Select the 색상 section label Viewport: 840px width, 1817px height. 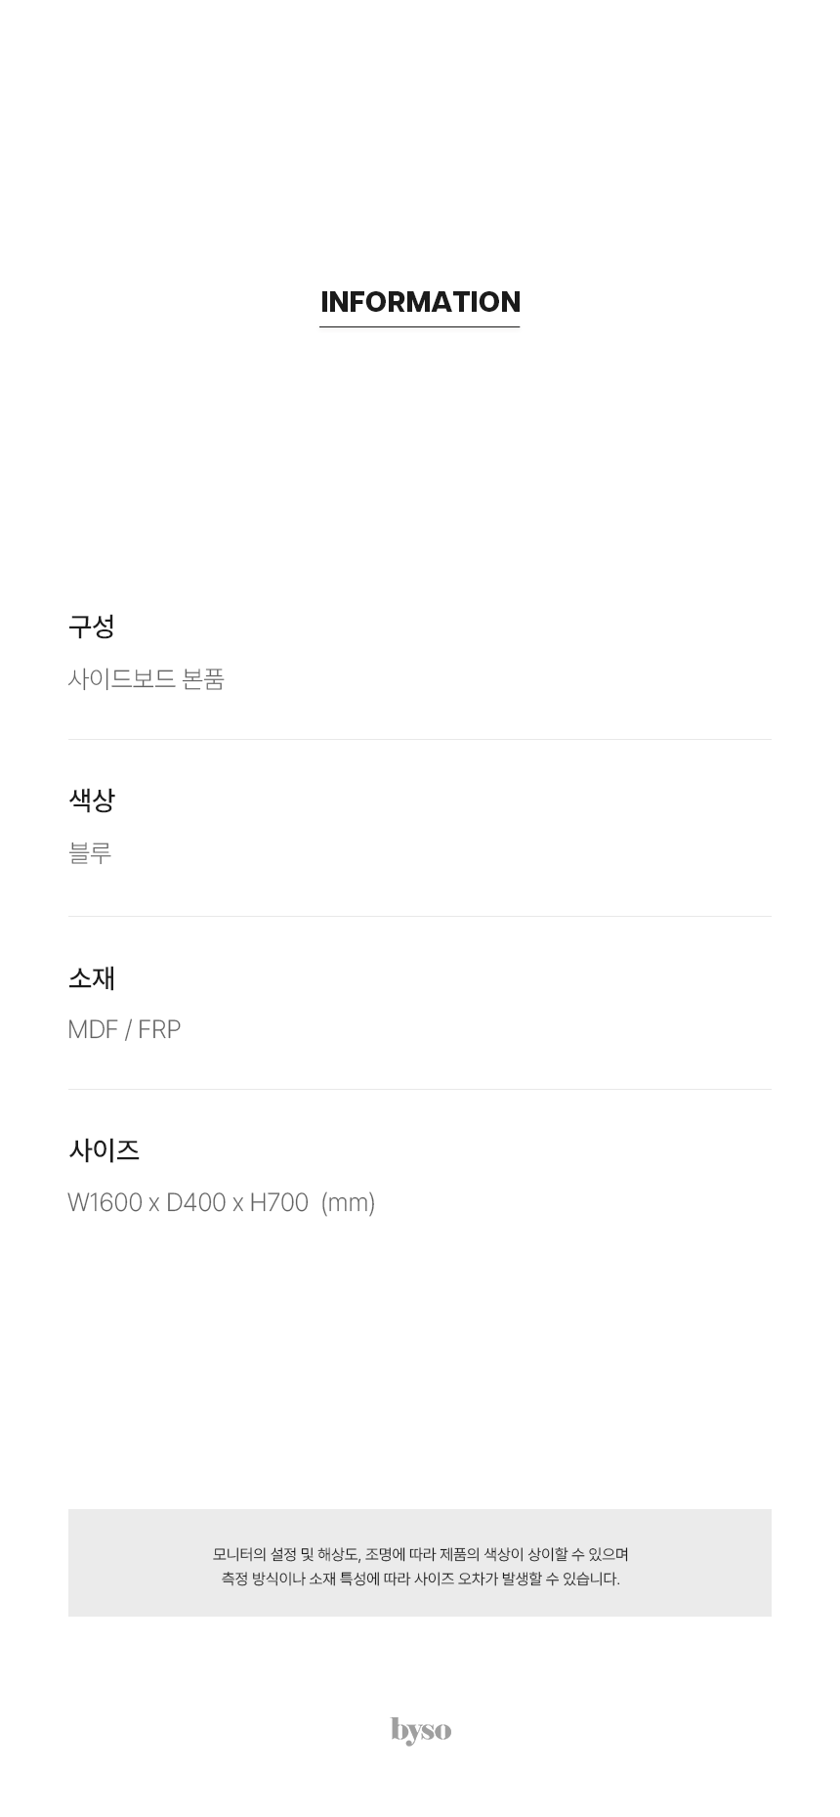92,800
